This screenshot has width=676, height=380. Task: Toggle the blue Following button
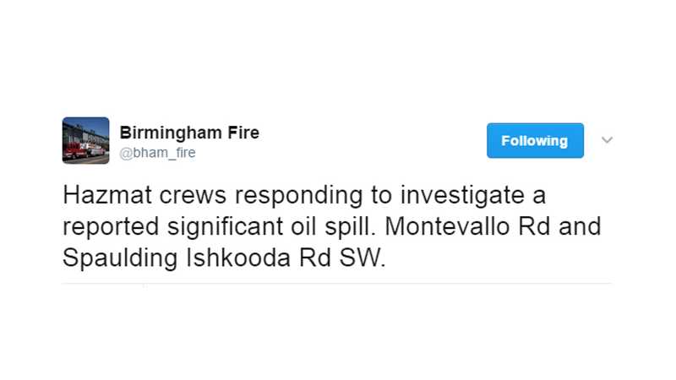click(x=535, y=140)
